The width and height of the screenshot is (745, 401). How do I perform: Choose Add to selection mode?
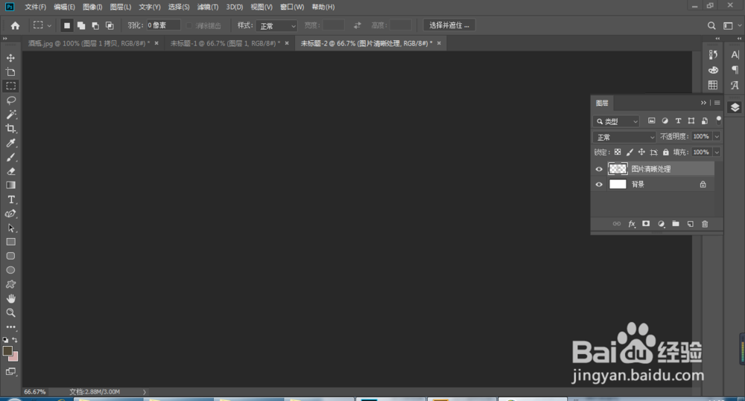pyautogui.click(x=80, y=25)
